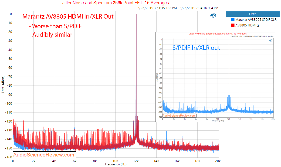Click the 'Marantz AV8805 HDMI In/XLR Out' annotation
The height and width of the screenshot is (167, 281).
(68, 16)
